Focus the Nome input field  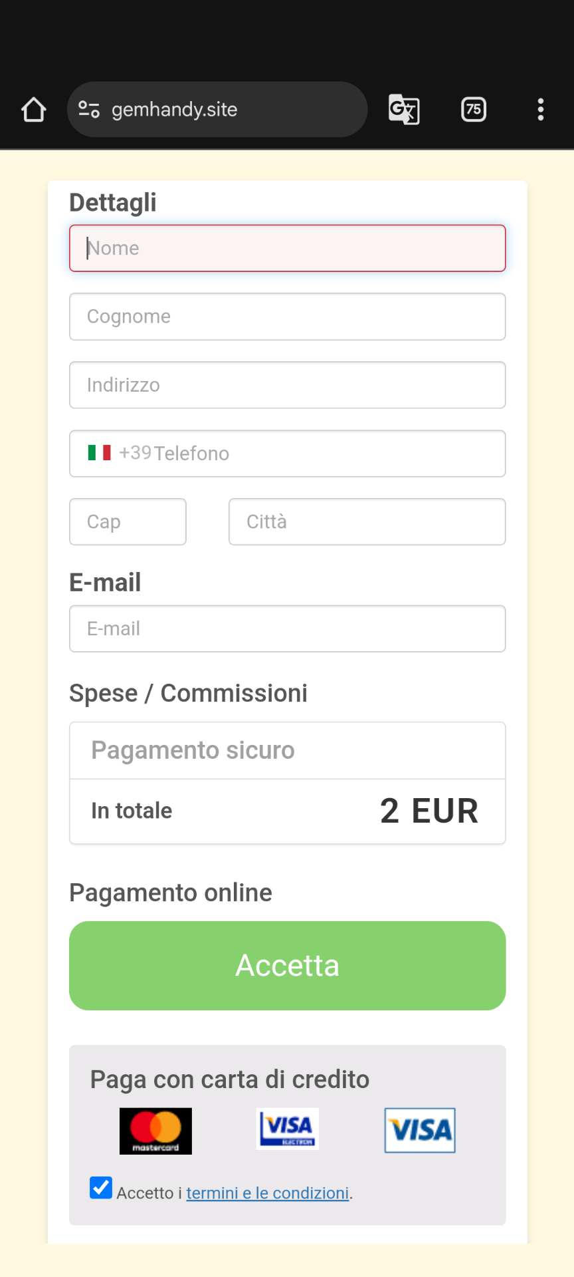tap(288, 248)
